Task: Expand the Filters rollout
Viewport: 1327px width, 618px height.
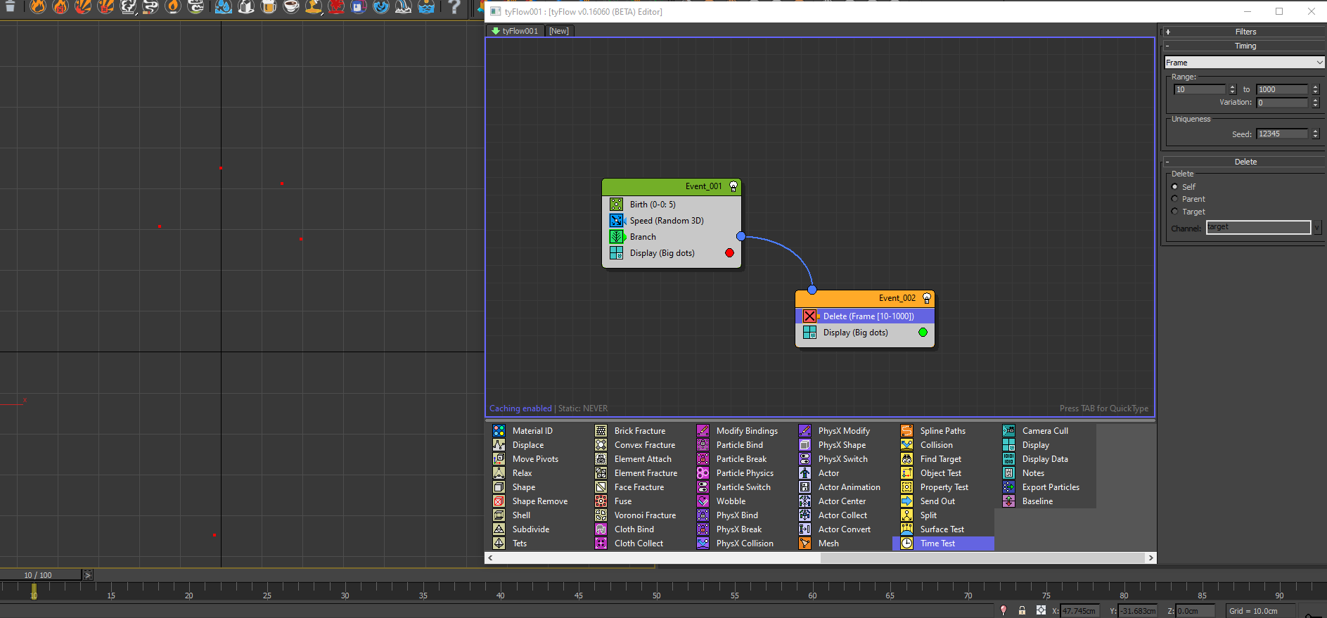Action: click(1245, 32)
